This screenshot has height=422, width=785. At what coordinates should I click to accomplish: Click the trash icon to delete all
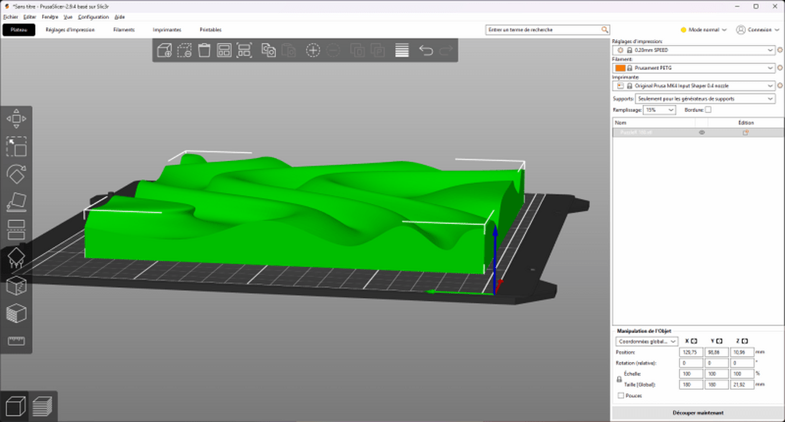pos(204,51)
